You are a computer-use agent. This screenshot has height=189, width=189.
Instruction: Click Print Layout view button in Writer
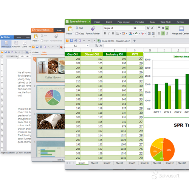(6, 44)
